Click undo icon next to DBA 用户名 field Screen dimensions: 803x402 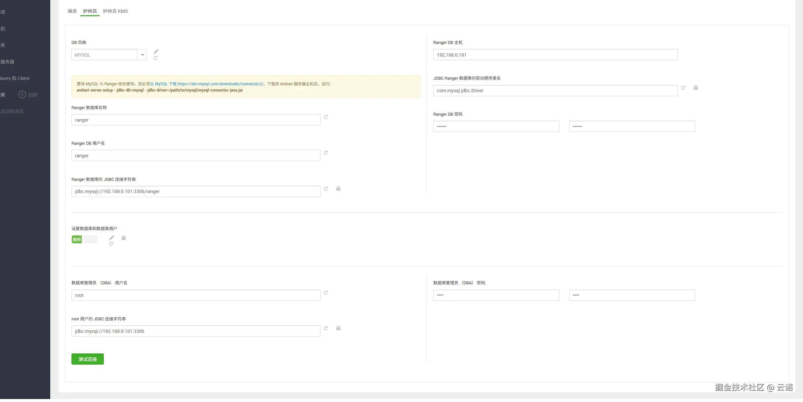[x=326, y=293]
